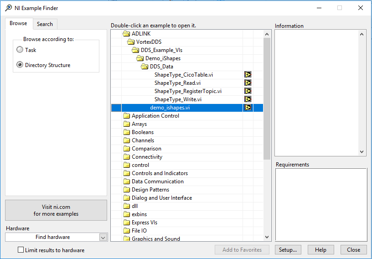Click the Help button

coord(321,250)
